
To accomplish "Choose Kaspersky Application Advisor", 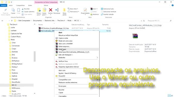I will pyautogui.click(x=77, y=67).
